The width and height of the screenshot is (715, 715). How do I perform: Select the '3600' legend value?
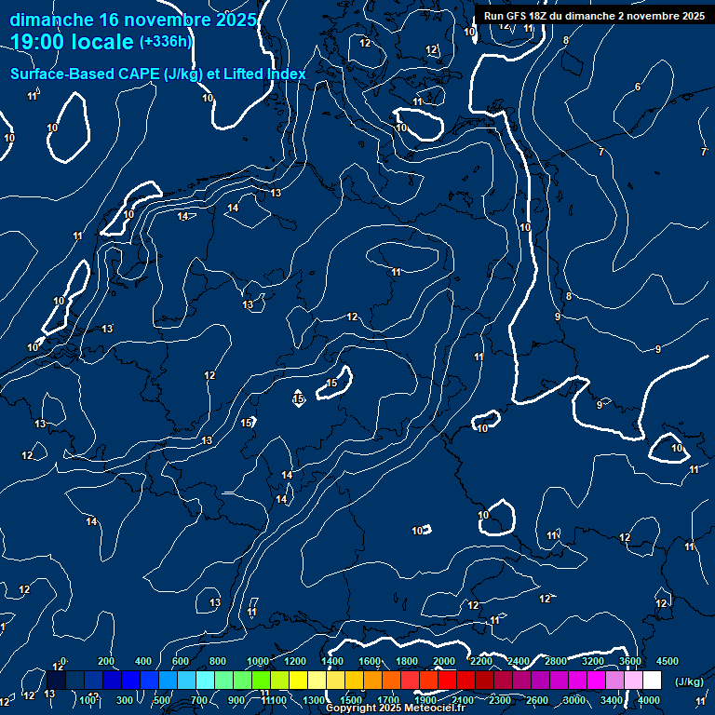(630, 661)
